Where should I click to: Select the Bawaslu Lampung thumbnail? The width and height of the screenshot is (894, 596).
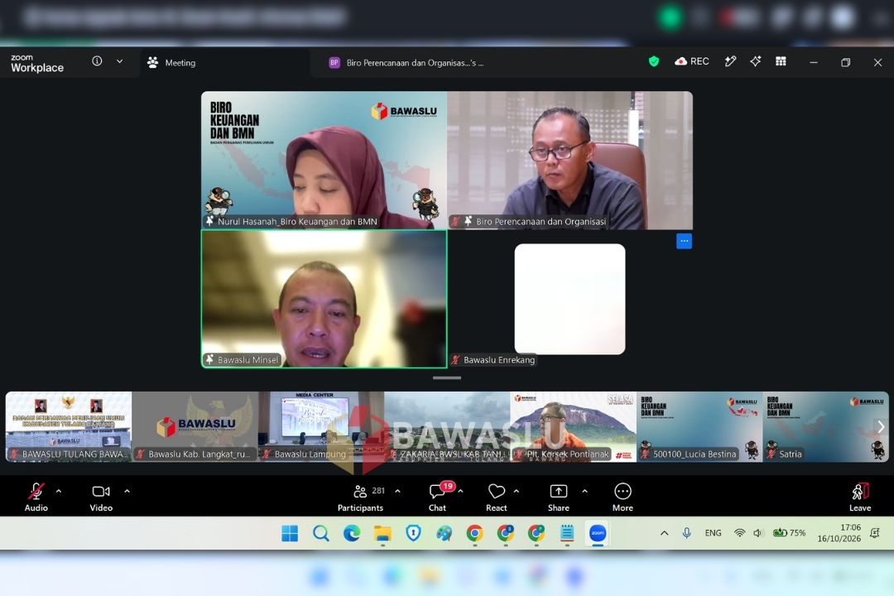pos(321,426)
